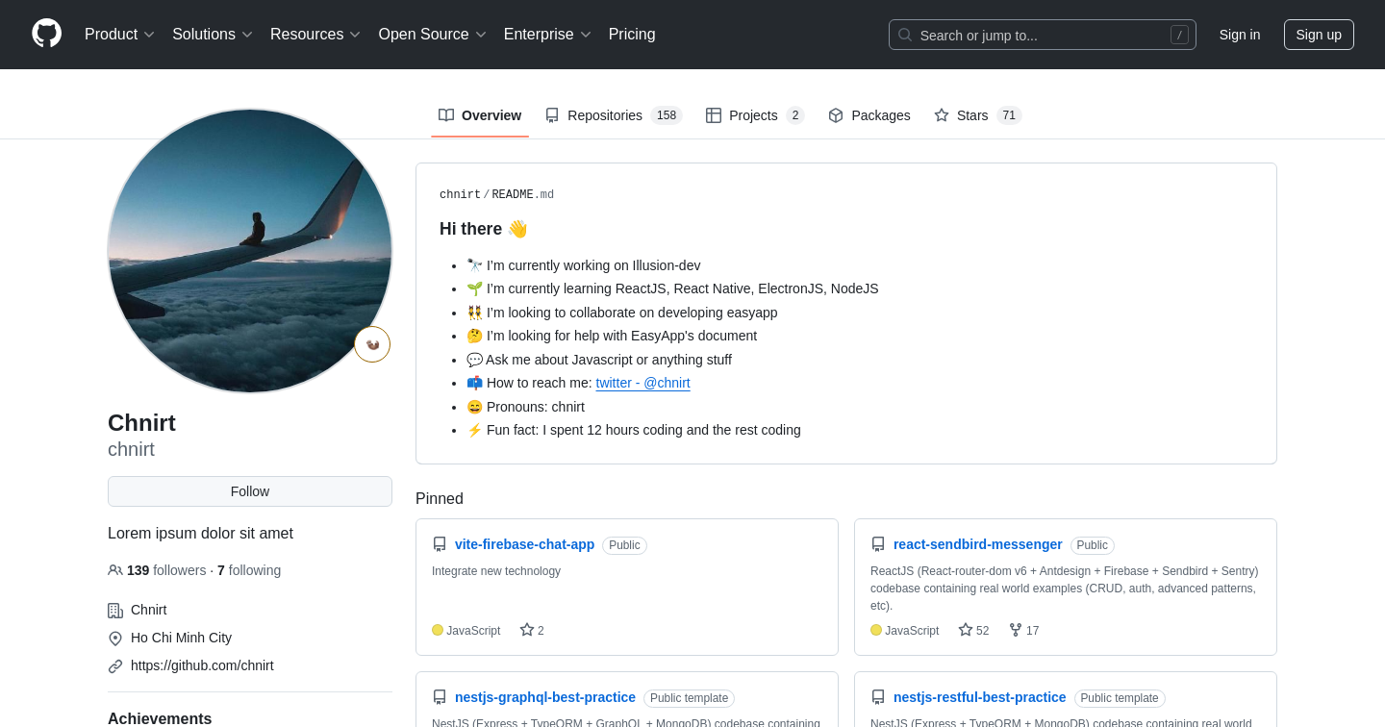Viewport: 1385px width, 727px height.
Task: View the 52 stars of react-sendbird-messenger
Action: [x=973, y=630]
